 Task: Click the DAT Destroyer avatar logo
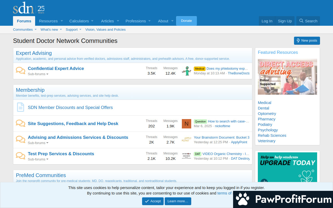pos(186,156)
